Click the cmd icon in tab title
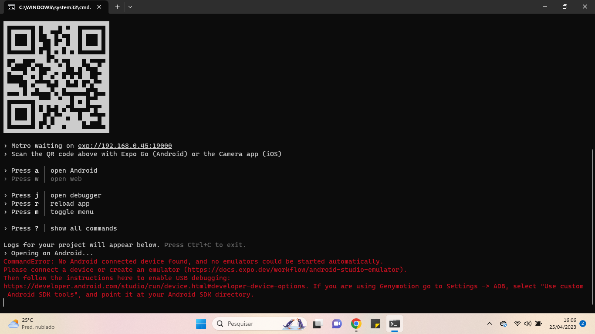This screenshot has height=334, width=595. [x=11, y=7]
